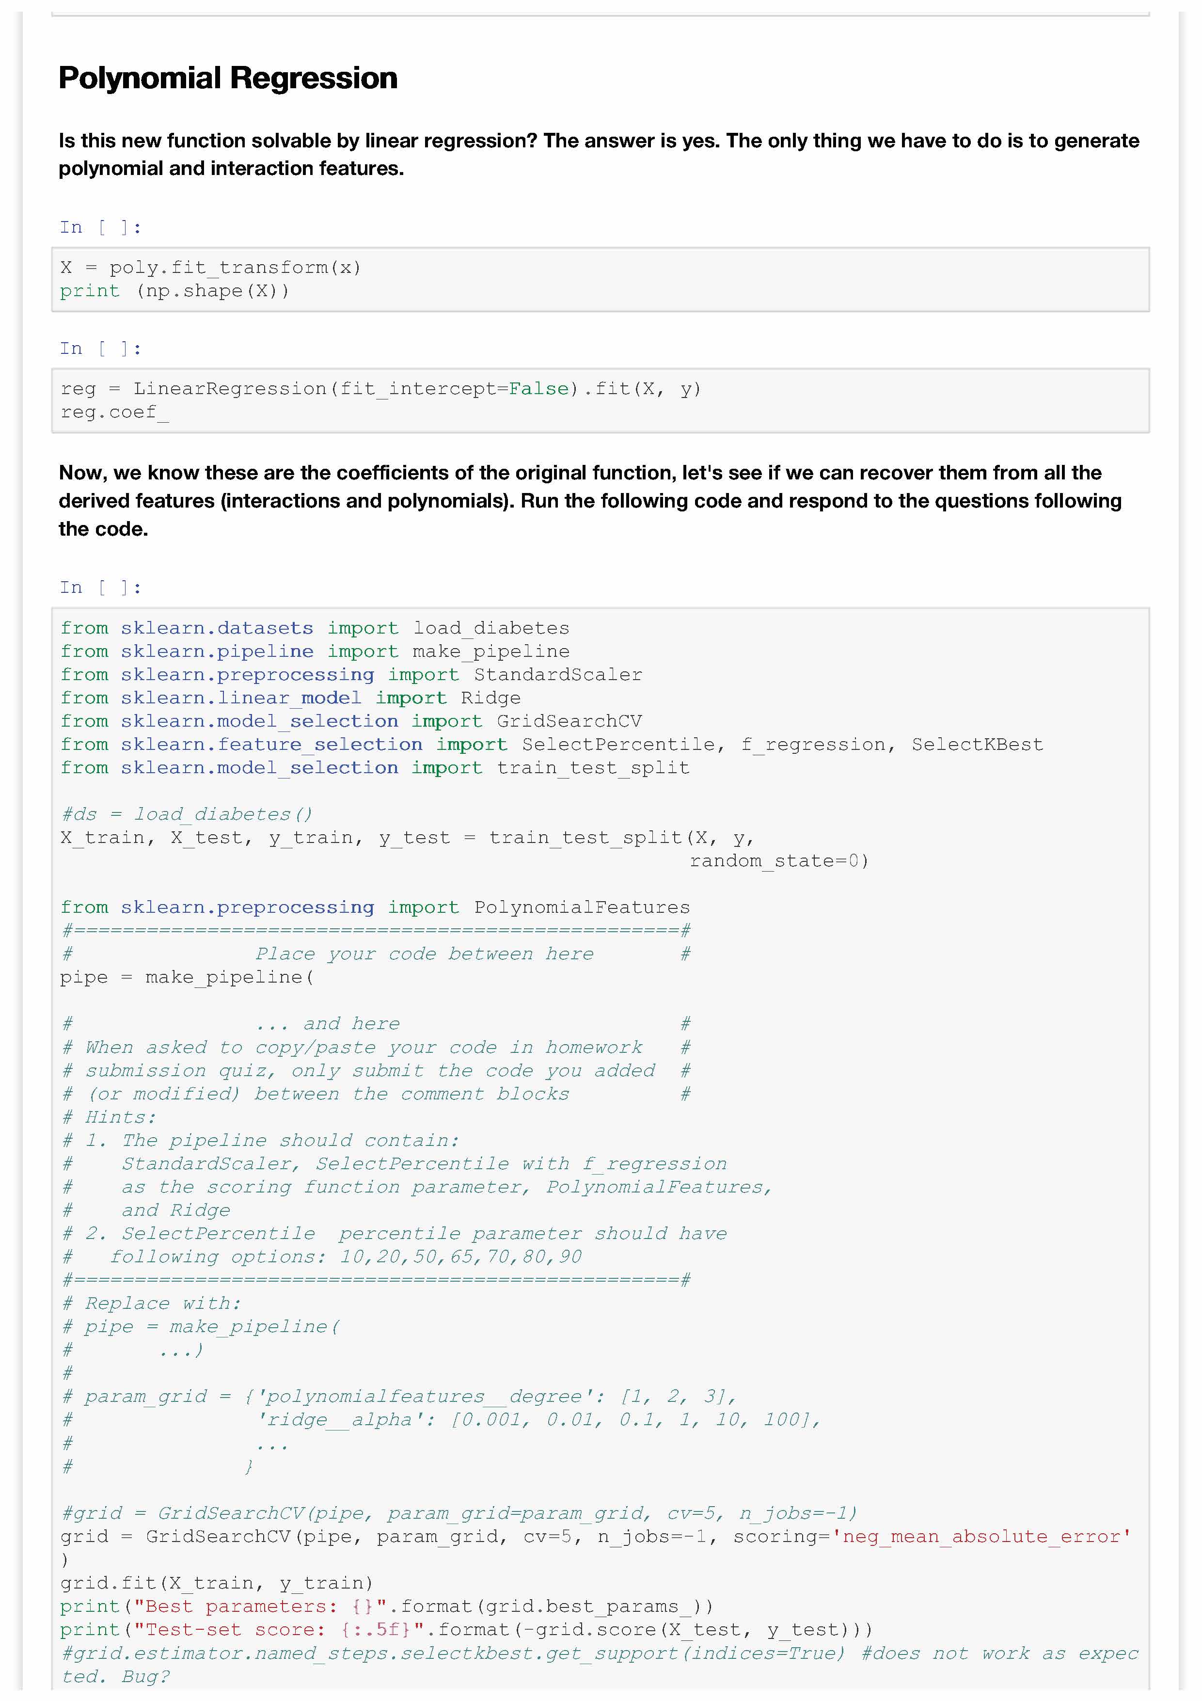Screen dimensions: 1202x1701
Task: Click the train_test_split assignment line
Action: (407, 838)
